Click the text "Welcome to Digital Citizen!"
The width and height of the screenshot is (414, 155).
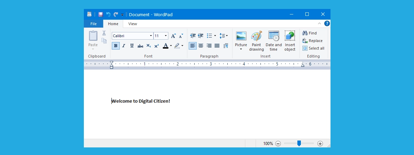(141, 101)
